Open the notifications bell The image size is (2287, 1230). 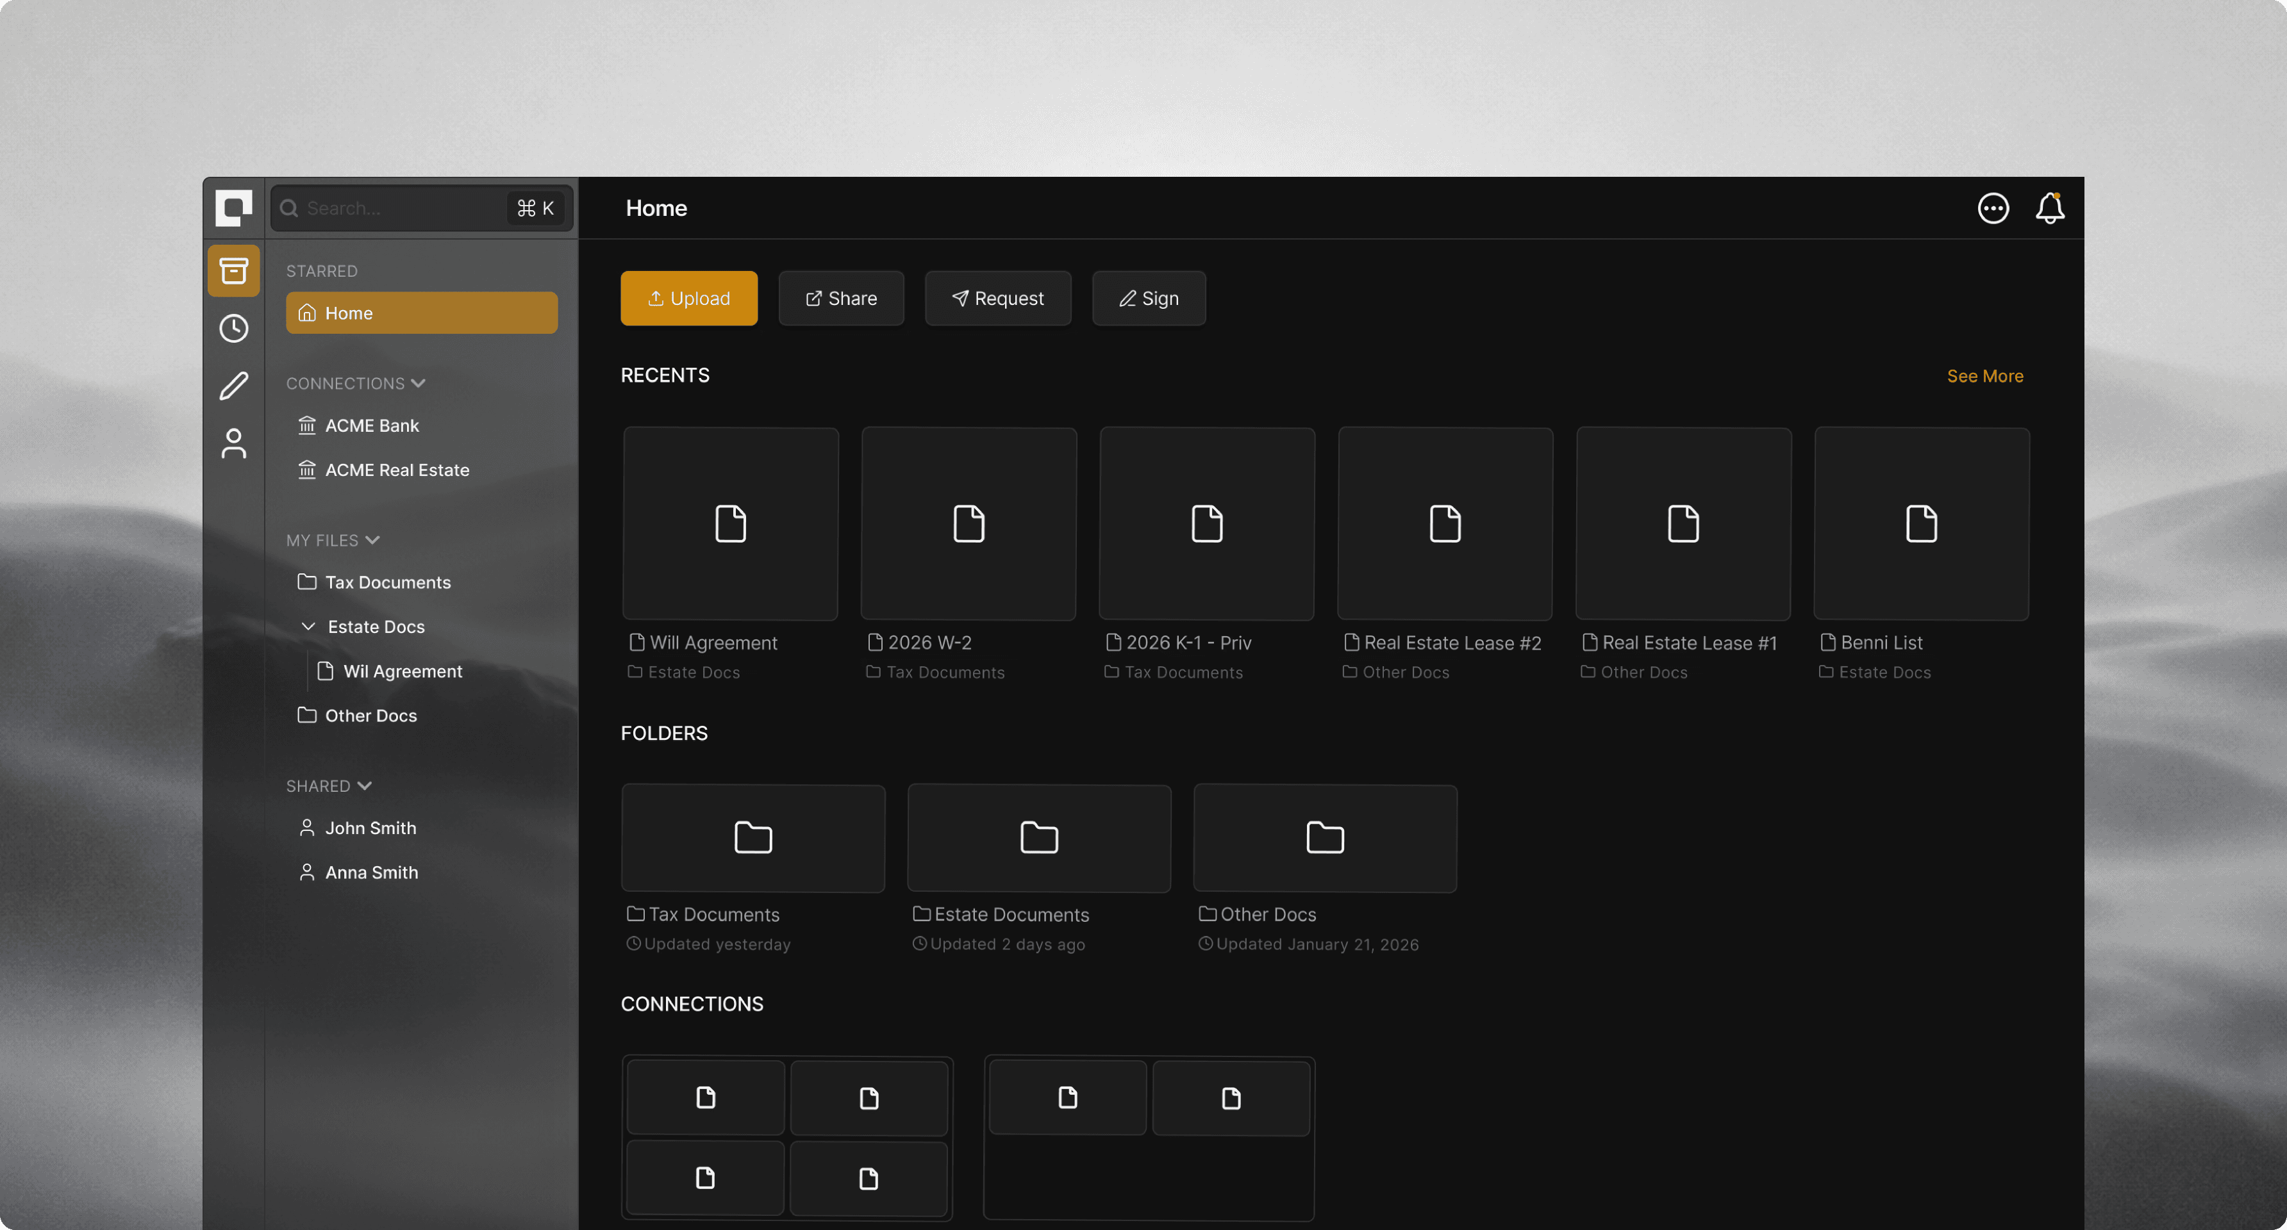2051,208
